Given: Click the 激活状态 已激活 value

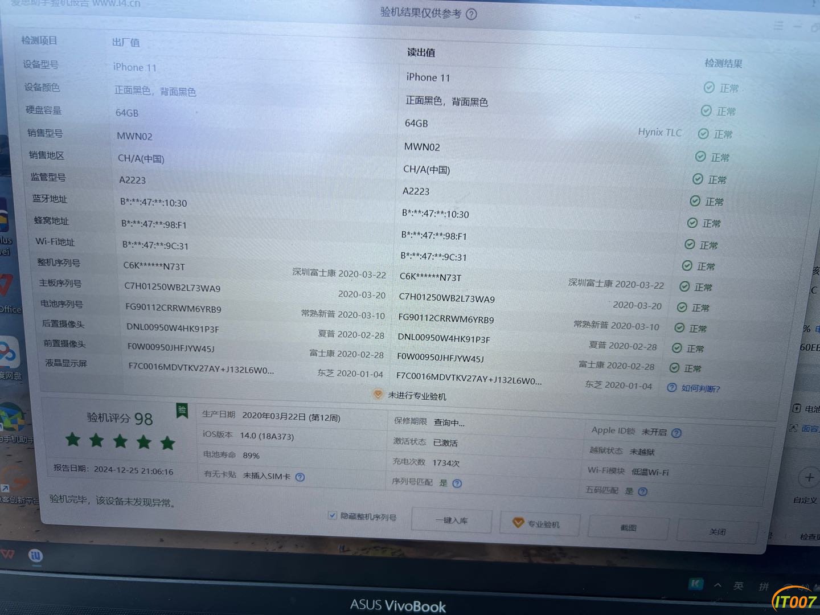Looking at the screenshot, I should [x=445, y=442].
